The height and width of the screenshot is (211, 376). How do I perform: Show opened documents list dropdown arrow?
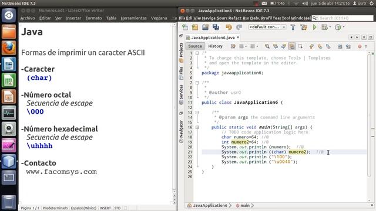coord(364,38)
